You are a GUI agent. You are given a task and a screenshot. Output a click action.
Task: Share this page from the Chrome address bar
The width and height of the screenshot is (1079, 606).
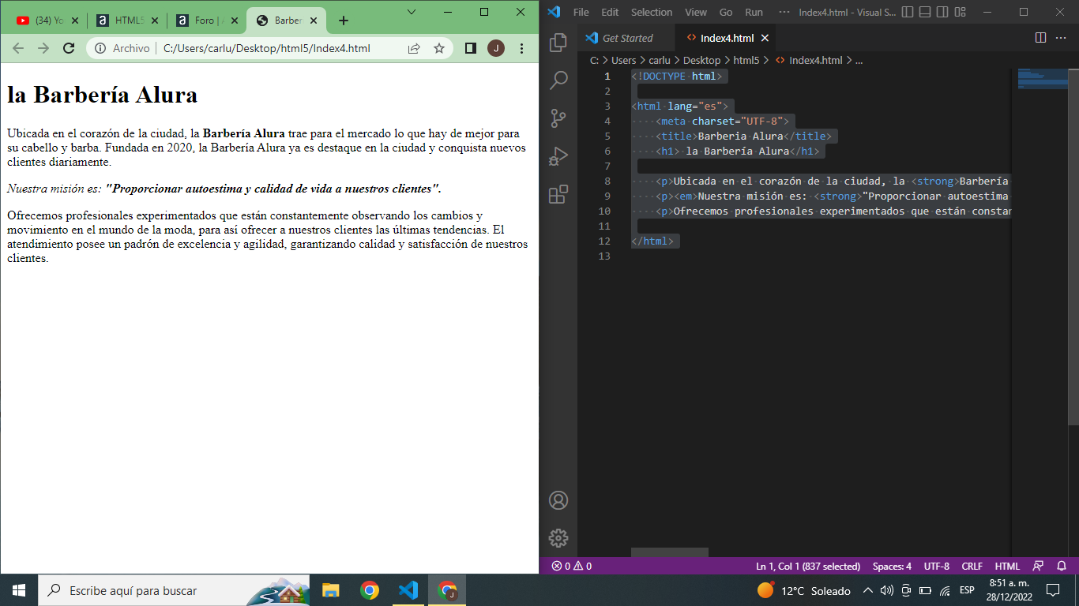pos(414,48)
